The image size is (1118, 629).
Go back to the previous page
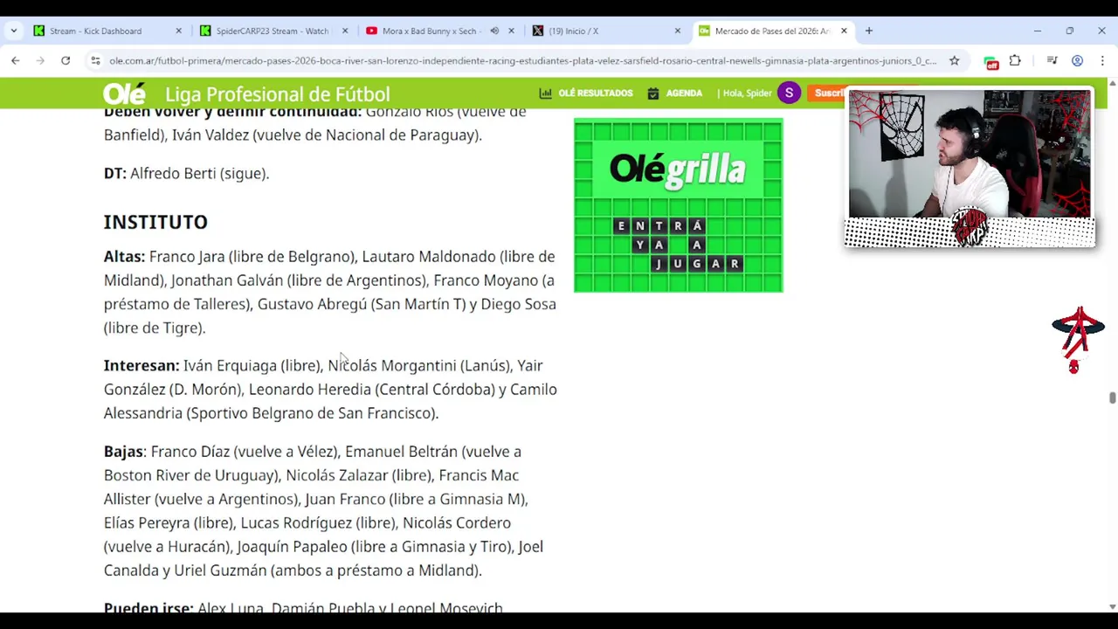point(15,60)
